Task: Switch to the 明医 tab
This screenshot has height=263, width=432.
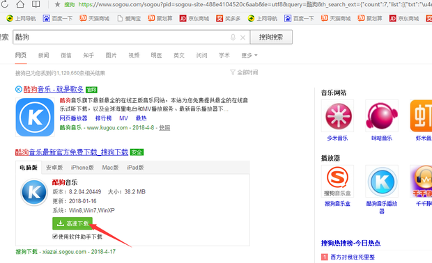Action: (157, 55)
